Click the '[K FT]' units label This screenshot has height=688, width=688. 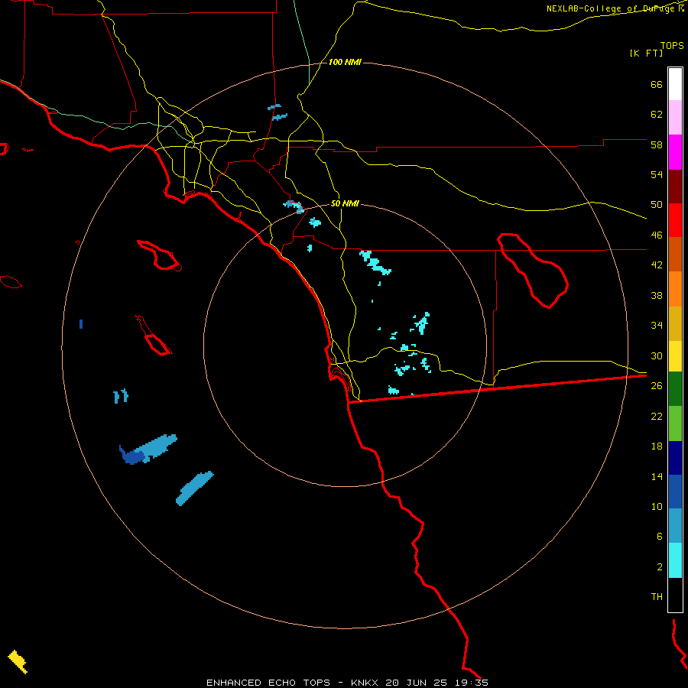pyautogui.click(x=646, y=53)
